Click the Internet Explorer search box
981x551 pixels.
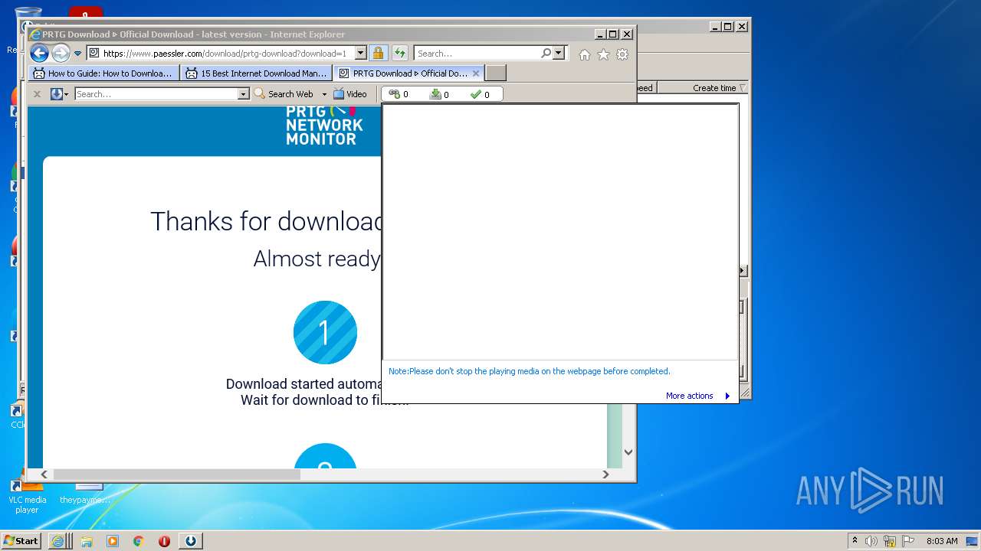477,54
